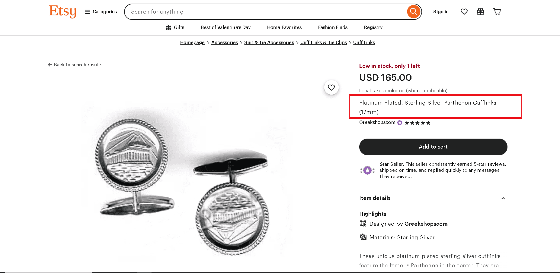
Task: Collapse the Item details section
Action: click(x=503, y=198)
